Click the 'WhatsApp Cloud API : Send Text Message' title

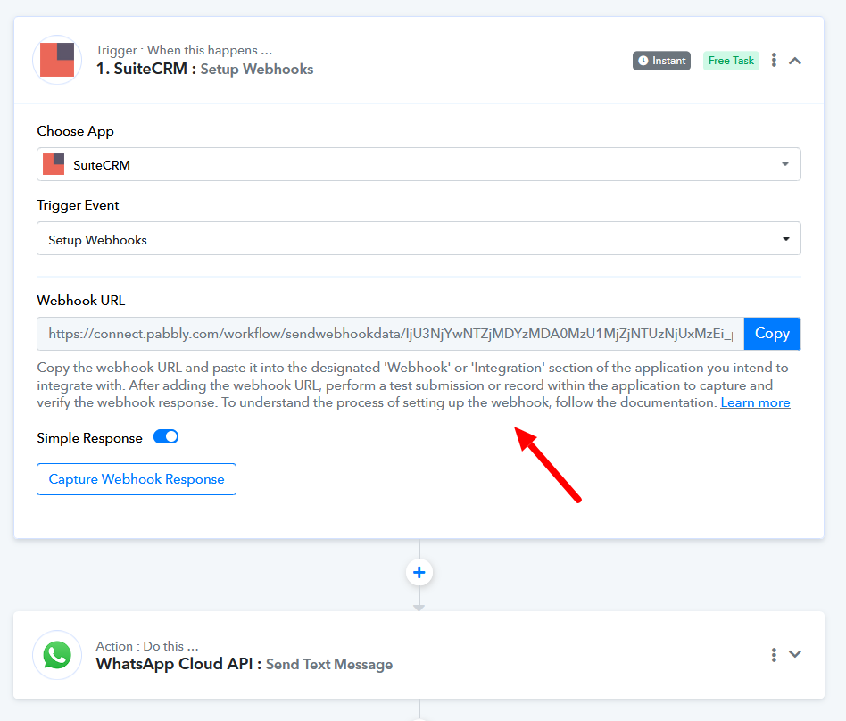245,664
